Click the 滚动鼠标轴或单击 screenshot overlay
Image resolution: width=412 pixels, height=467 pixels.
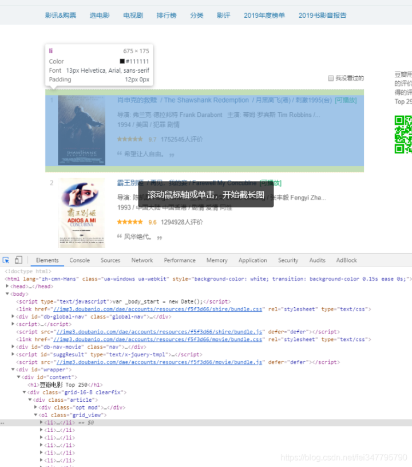(206, 195)
